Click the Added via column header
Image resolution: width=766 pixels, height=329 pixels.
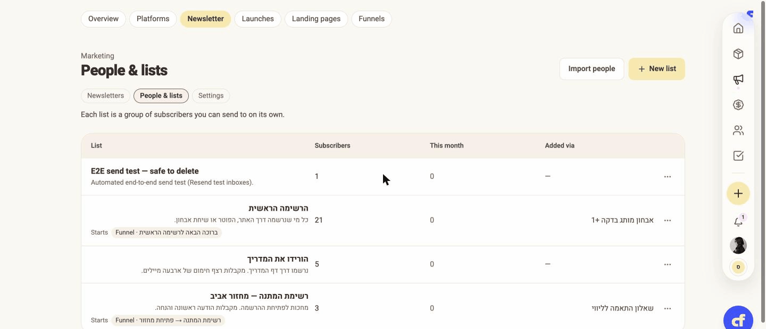click(560, 146)
